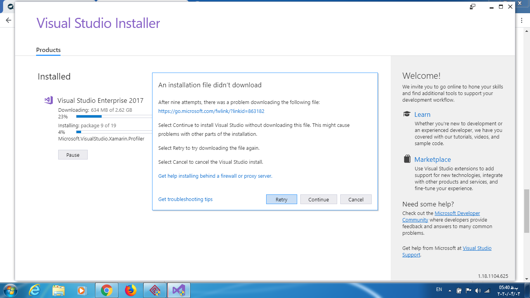Click the Marketplace shopping bag icon
Image resolution: width=530 pixels, height=298 pixels.
[407, 159]
